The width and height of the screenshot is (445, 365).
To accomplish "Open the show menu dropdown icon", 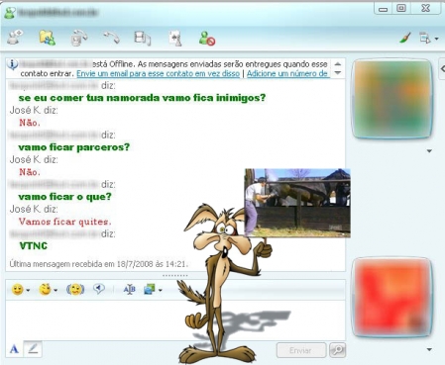I will (429, 39).
